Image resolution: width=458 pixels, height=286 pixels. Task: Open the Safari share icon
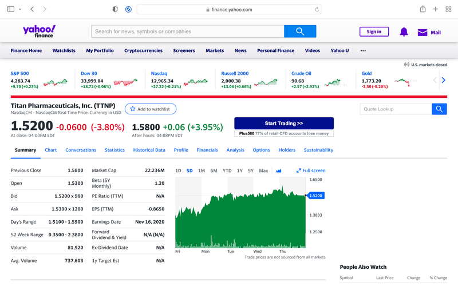pyautogui.click(x=423, y=9)
